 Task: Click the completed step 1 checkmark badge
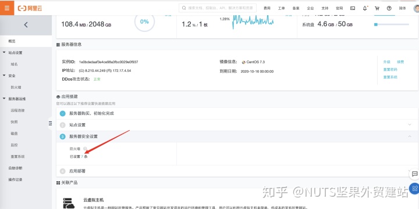click(62, 113)
